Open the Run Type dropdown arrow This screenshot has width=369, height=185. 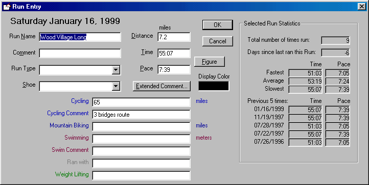(116, 70)
